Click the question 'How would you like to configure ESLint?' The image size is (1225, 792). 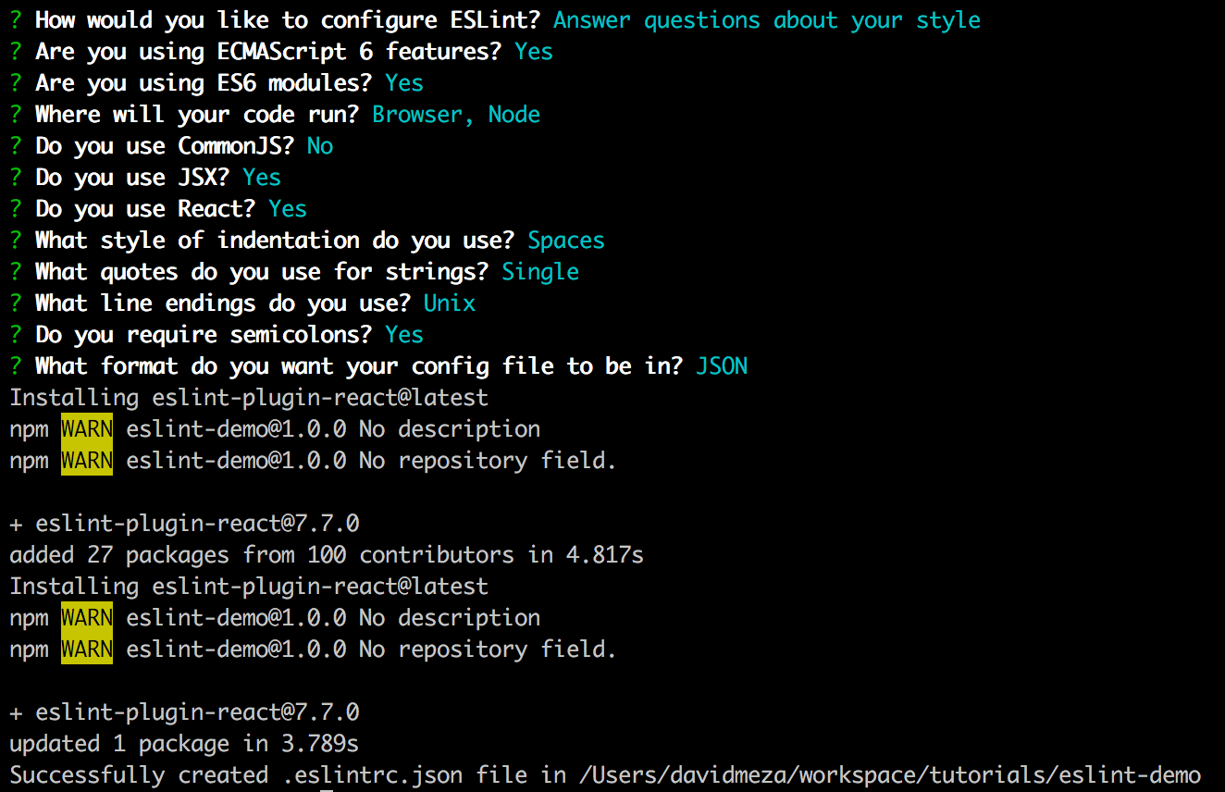pyautogui.click(x=289, y=20)
